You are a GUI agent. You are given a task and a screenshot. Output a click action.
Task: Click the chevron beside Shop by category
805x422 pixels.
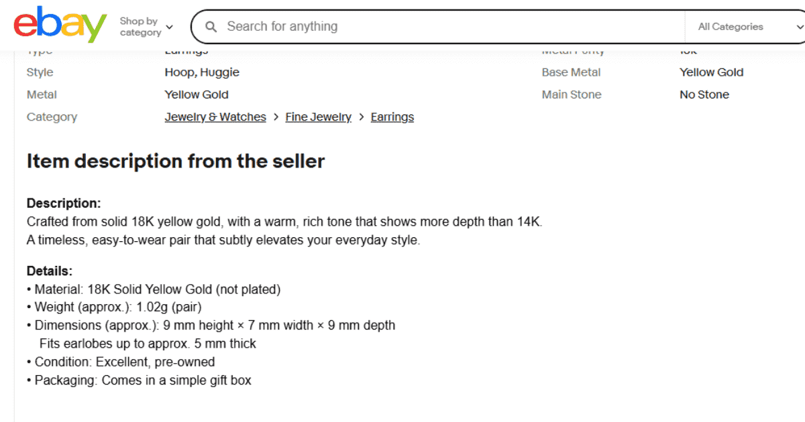[x=169, y=27]
